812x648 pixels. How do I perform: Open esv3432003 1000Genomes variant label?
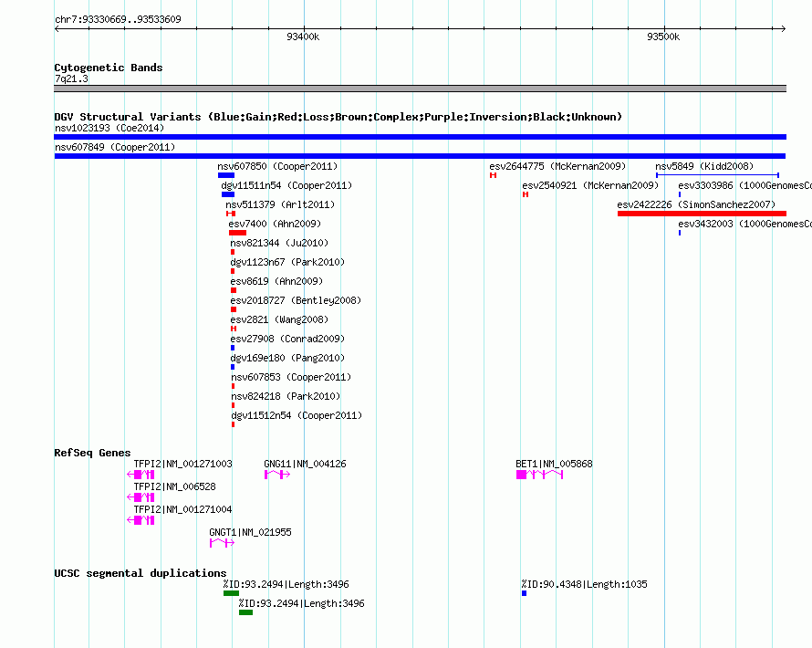coord(744,224)
